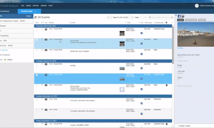Click the location pin column header
The height and width of the screenshot is (128, 214).
click(166, 23)
